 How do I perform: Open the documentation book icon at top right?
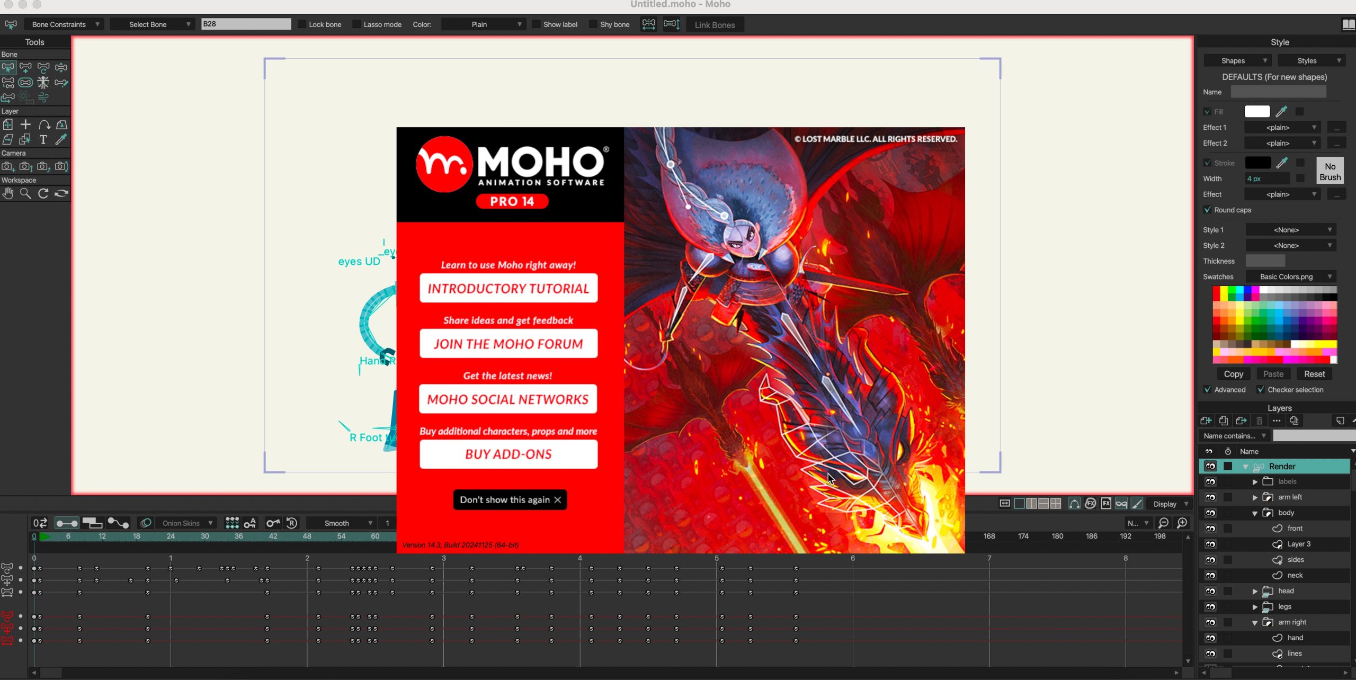pyautogui.click(x=1348, y=24)
